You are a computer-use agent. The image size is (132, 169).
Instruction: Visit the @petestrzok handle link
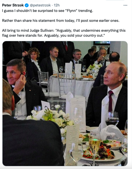pos(40,5)
